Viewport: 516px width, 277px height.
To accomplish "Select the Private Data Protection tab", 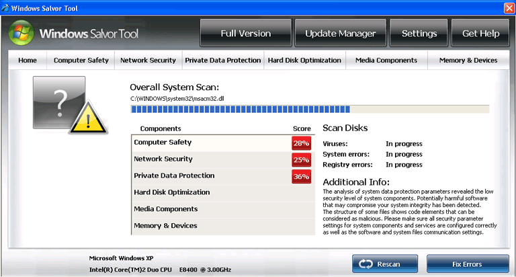I will point(222,61).
